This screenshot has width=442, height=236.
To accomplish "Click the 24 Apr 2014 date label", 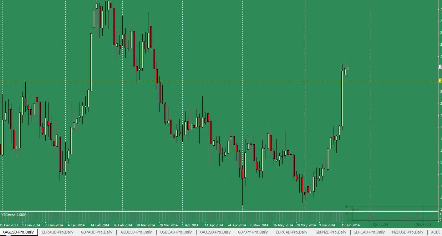I will (237, 225).
